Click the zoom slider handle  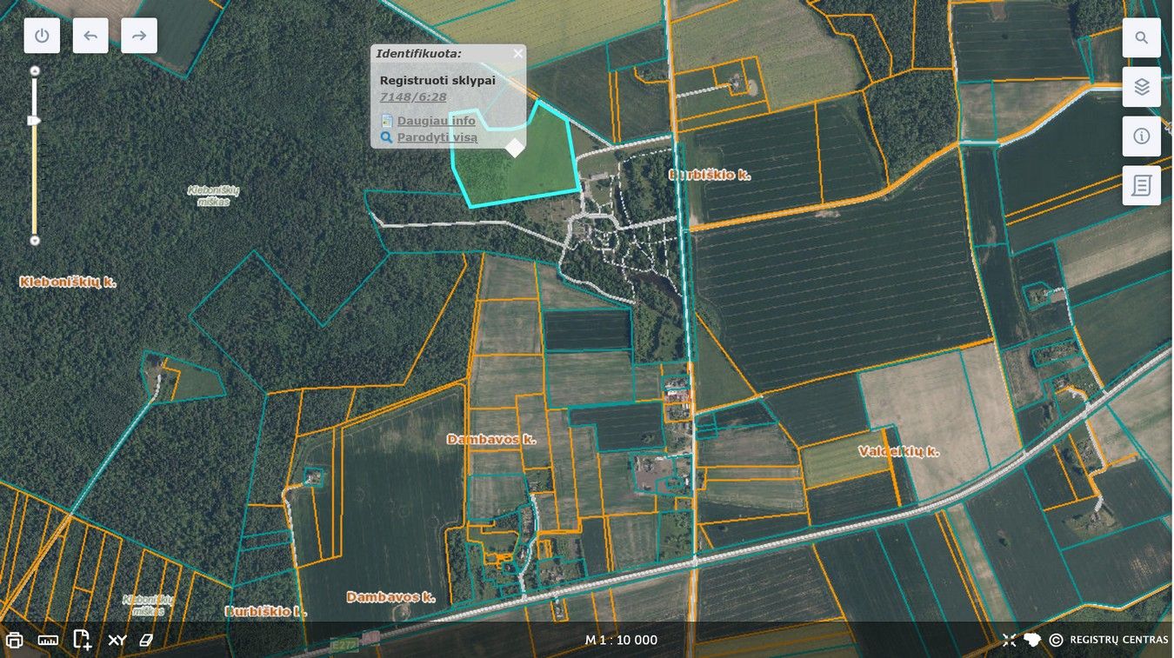[35, 121]
